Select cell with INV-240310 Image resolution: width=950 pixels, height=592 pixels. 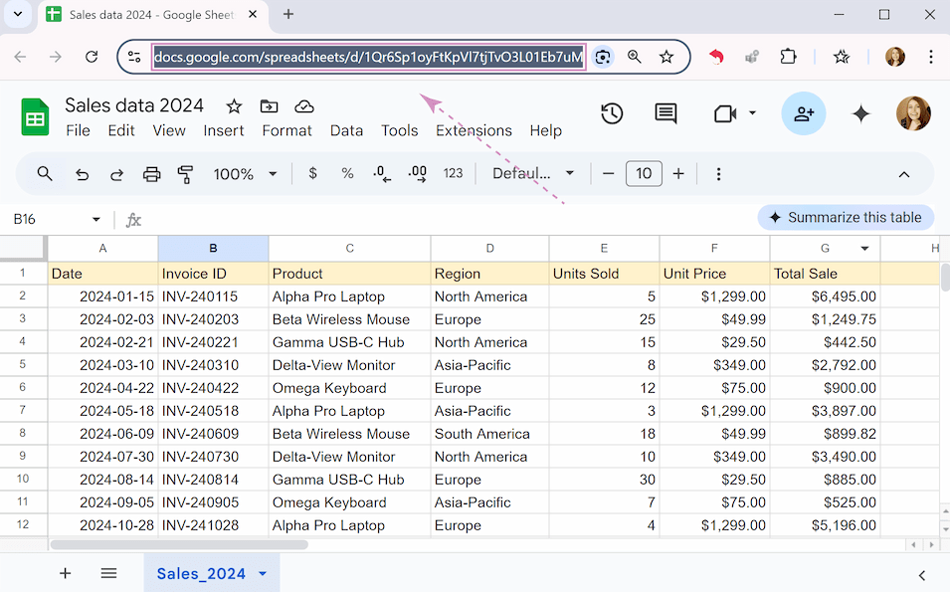coord(213,365)
